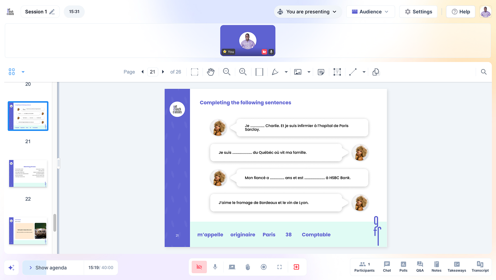Click the word "Paris" in answer bank

269,235
